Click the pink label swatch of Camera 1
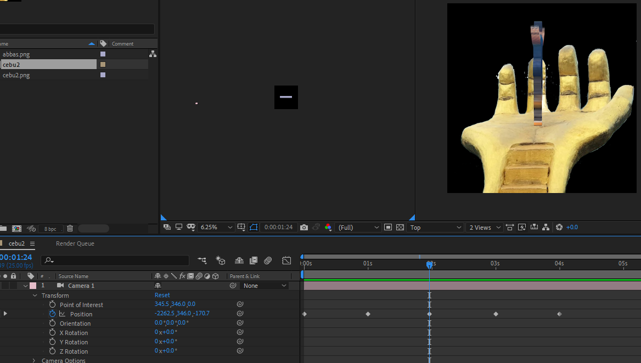Screen dimensions: 641x363 (x=33, y=286)
